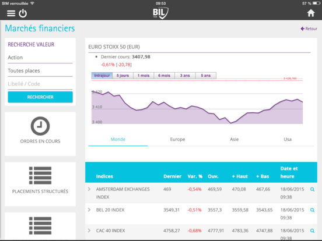The image size is (322, 241).
Task: Tap the Retour back link
Action: click(309, 29)
